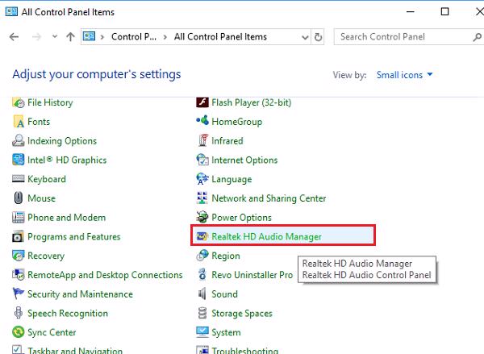
Task: Click the HomeGroup icon
Action: click(202, 121)
